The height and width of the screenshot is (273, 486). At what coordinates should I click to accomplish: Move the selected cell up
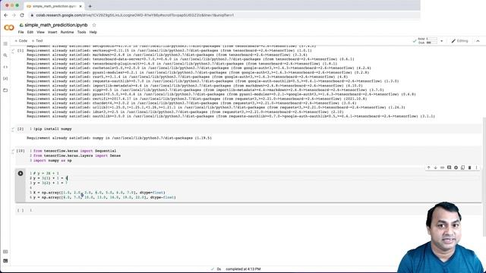[428, 168]
